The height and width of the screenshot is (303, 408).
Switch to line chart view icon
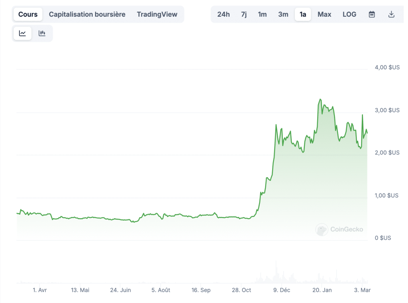click(x=22, y=33)
